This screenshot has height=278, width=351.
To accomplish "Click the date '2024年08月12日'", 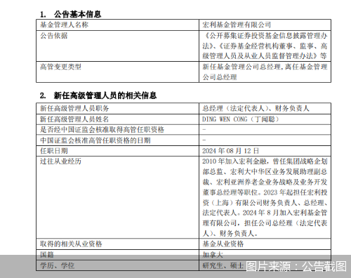I will coord(231,151).
